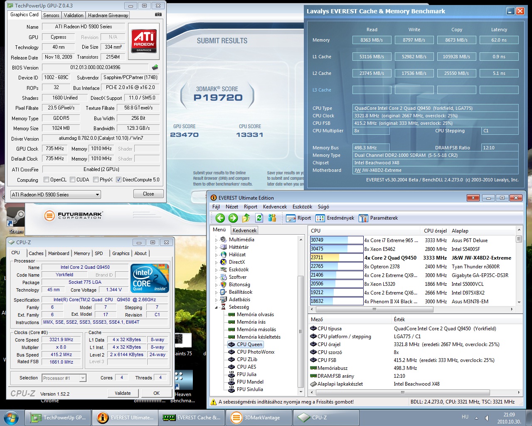
Task: Open the Nézet menu in EVEREST
Action: 232,207
